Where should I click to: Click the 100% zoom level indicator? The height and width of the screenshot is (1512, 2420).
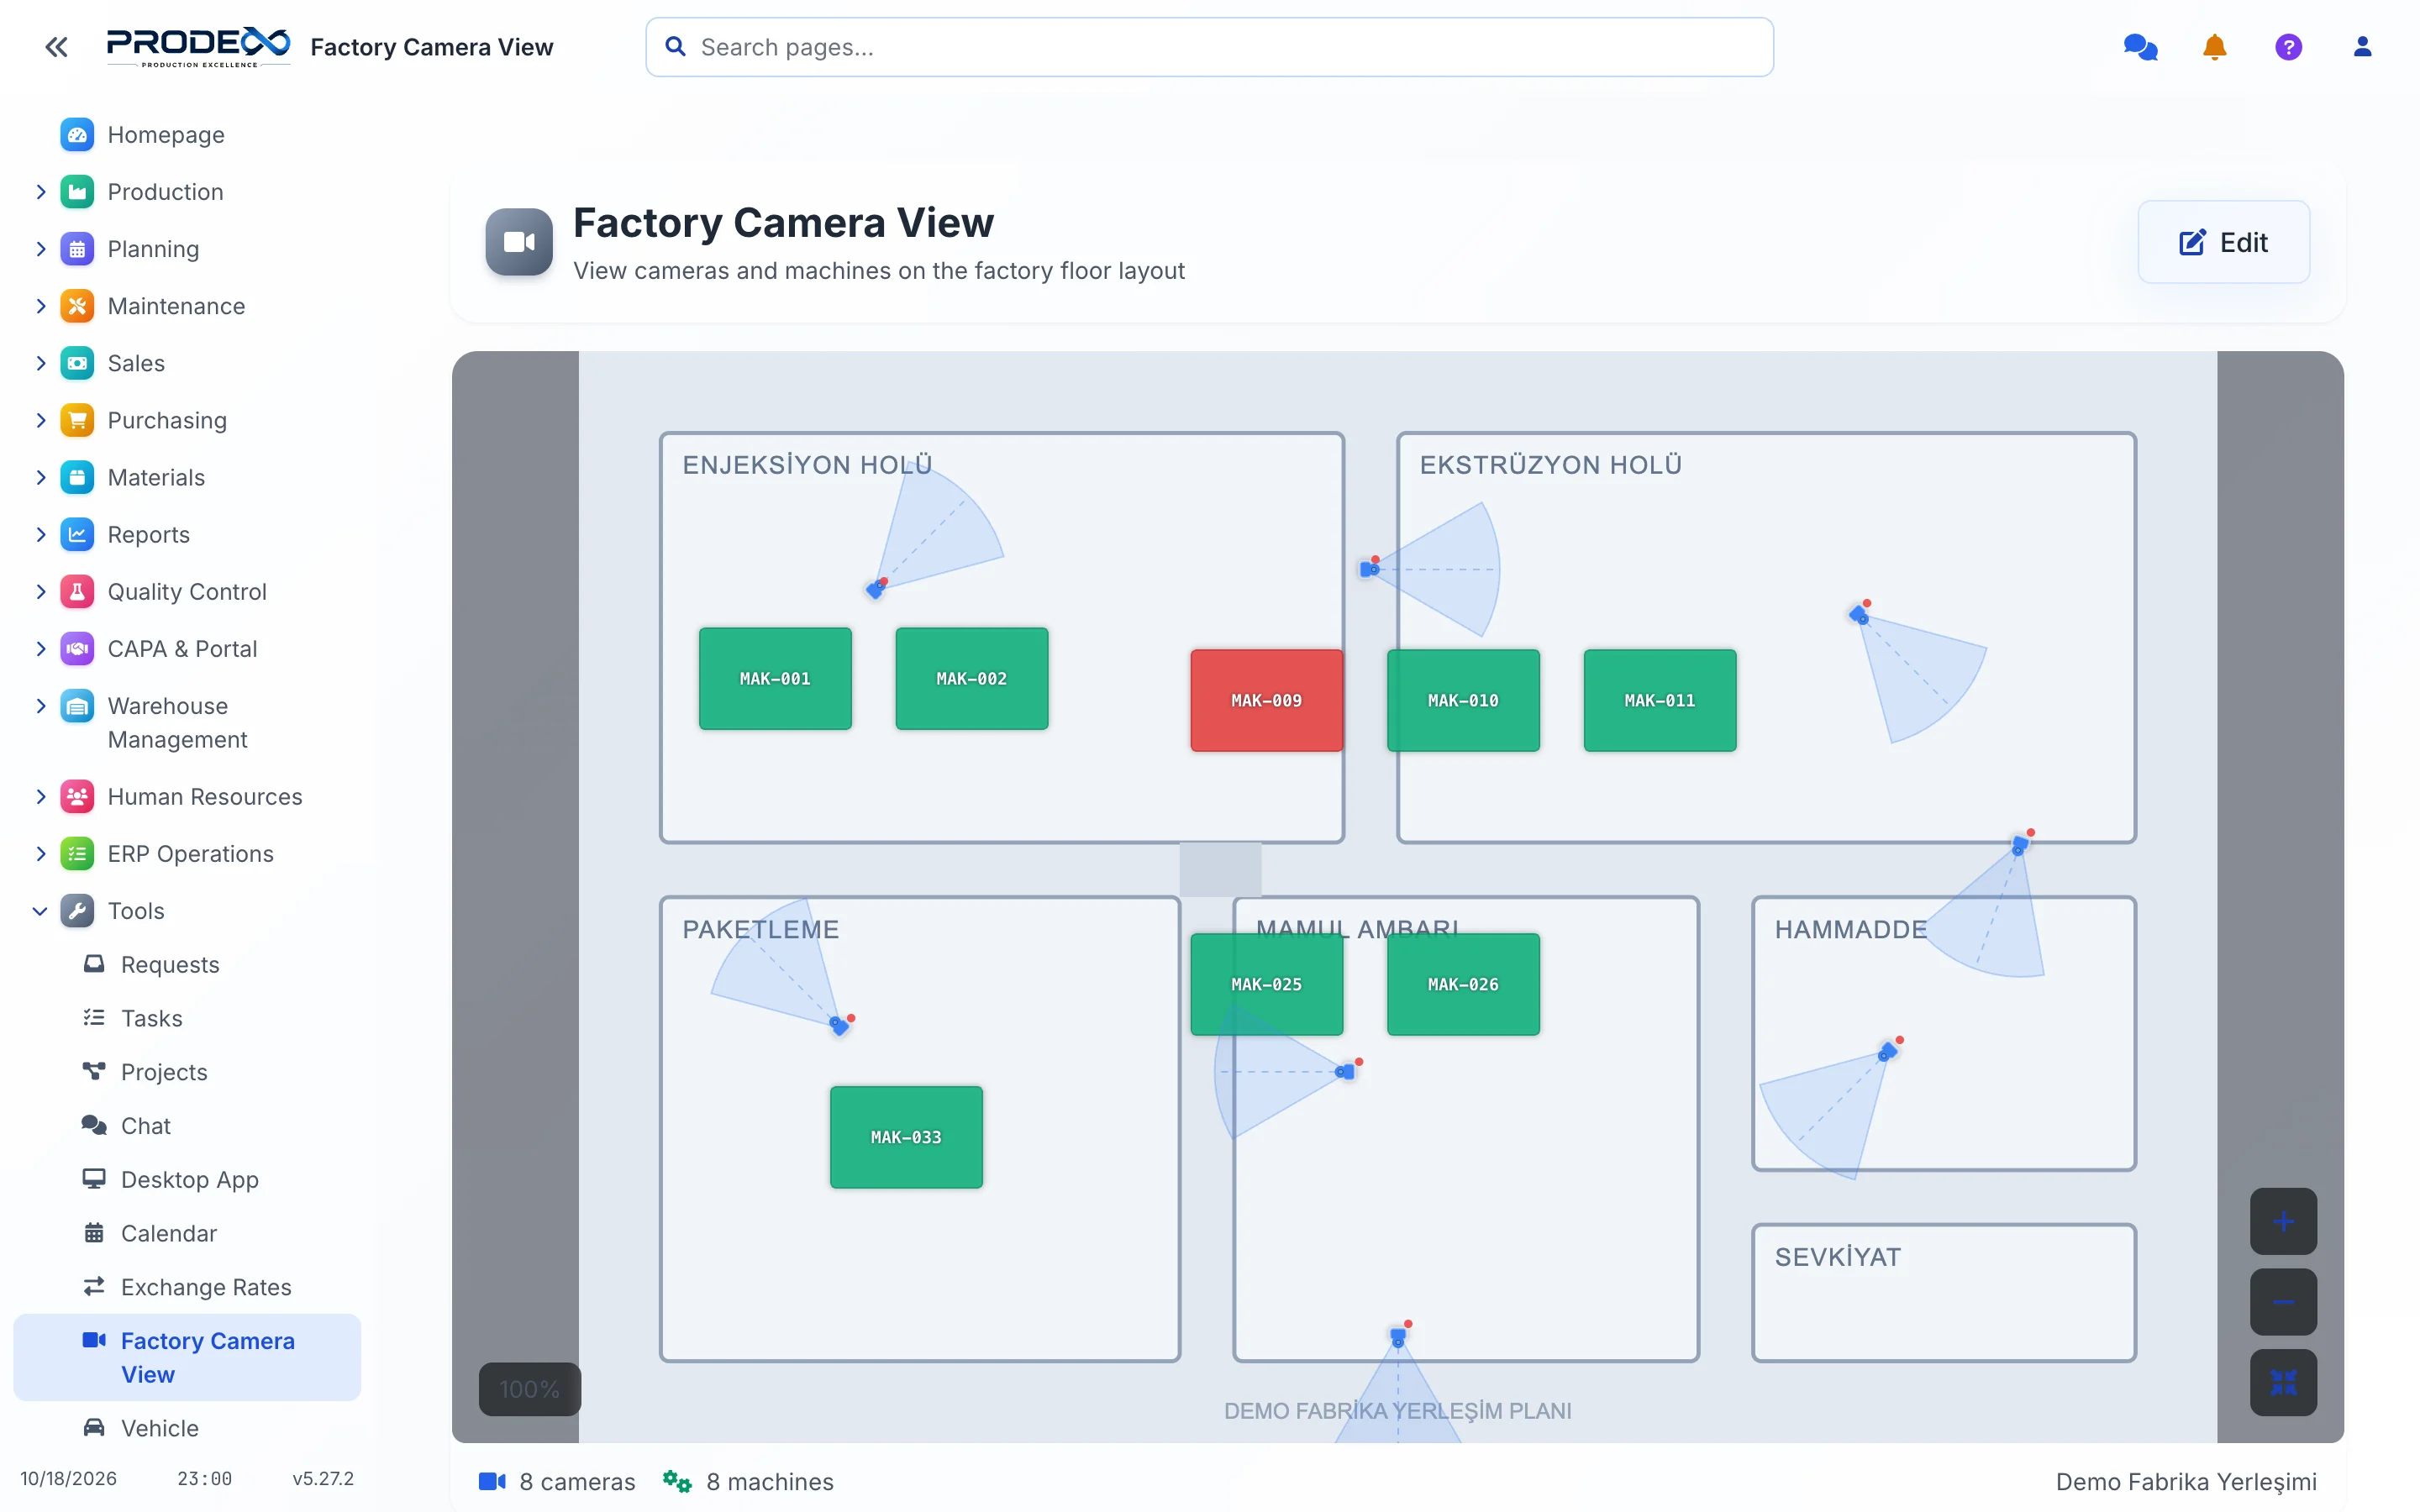pyautogui.click(x=529, y=1389)
